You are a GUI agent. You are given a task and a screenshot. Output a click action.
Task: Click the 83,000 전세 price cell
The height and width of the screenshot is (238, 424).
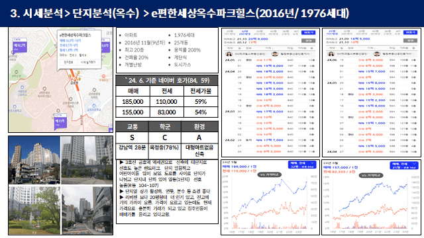(166, 112)
